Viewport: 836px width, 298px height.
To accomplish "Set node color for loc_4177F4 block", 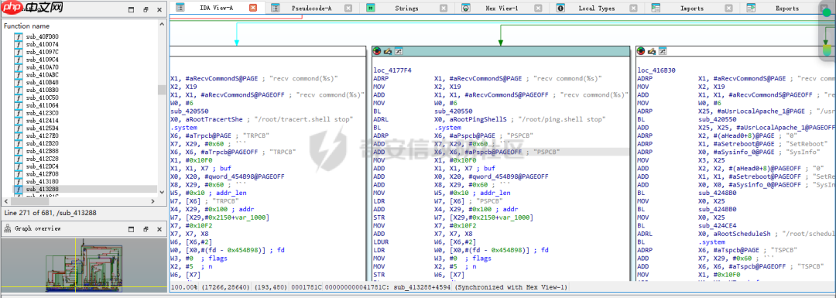I will (378, 51).
